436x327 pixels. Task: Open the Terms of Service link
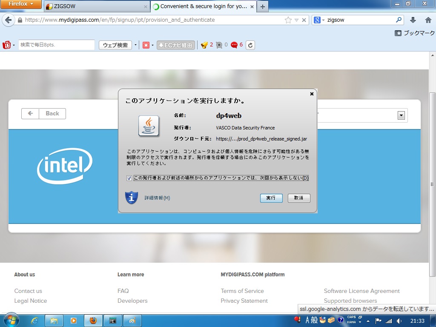coord(242,291)
